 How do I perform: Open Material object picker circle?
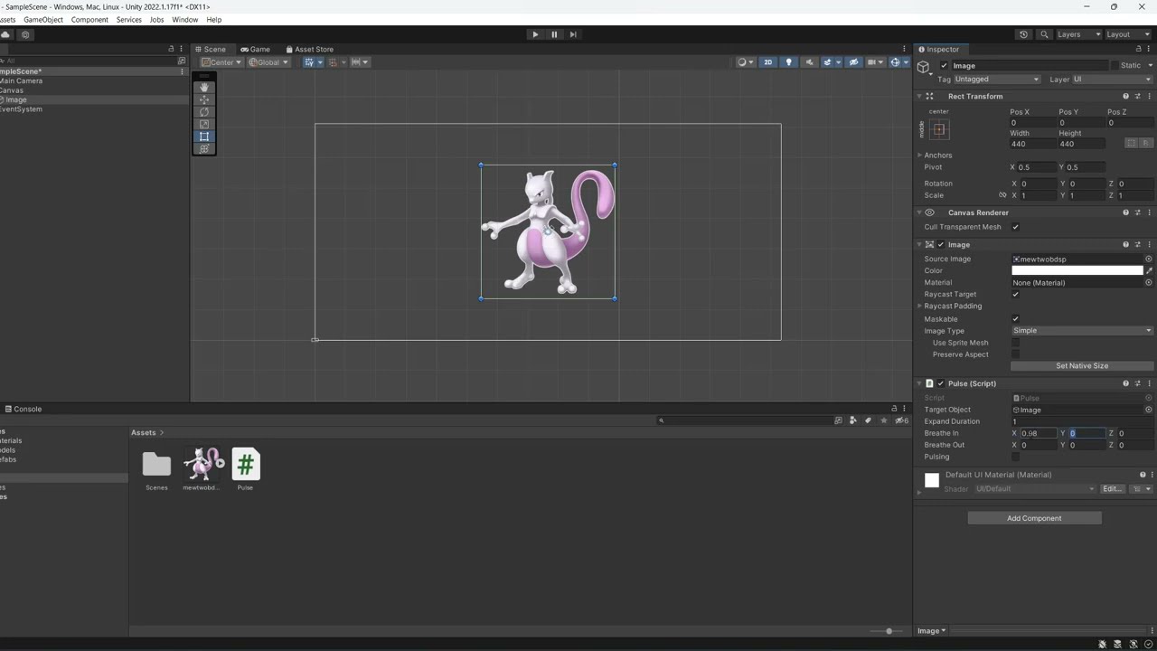(x=1149, y=282)
